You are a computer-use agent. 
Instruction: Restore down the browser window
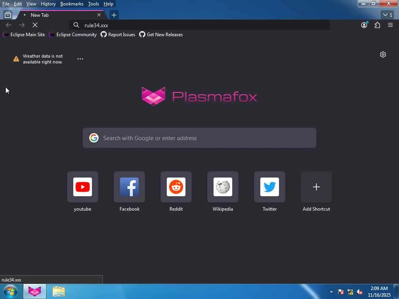tap(374, 3)
